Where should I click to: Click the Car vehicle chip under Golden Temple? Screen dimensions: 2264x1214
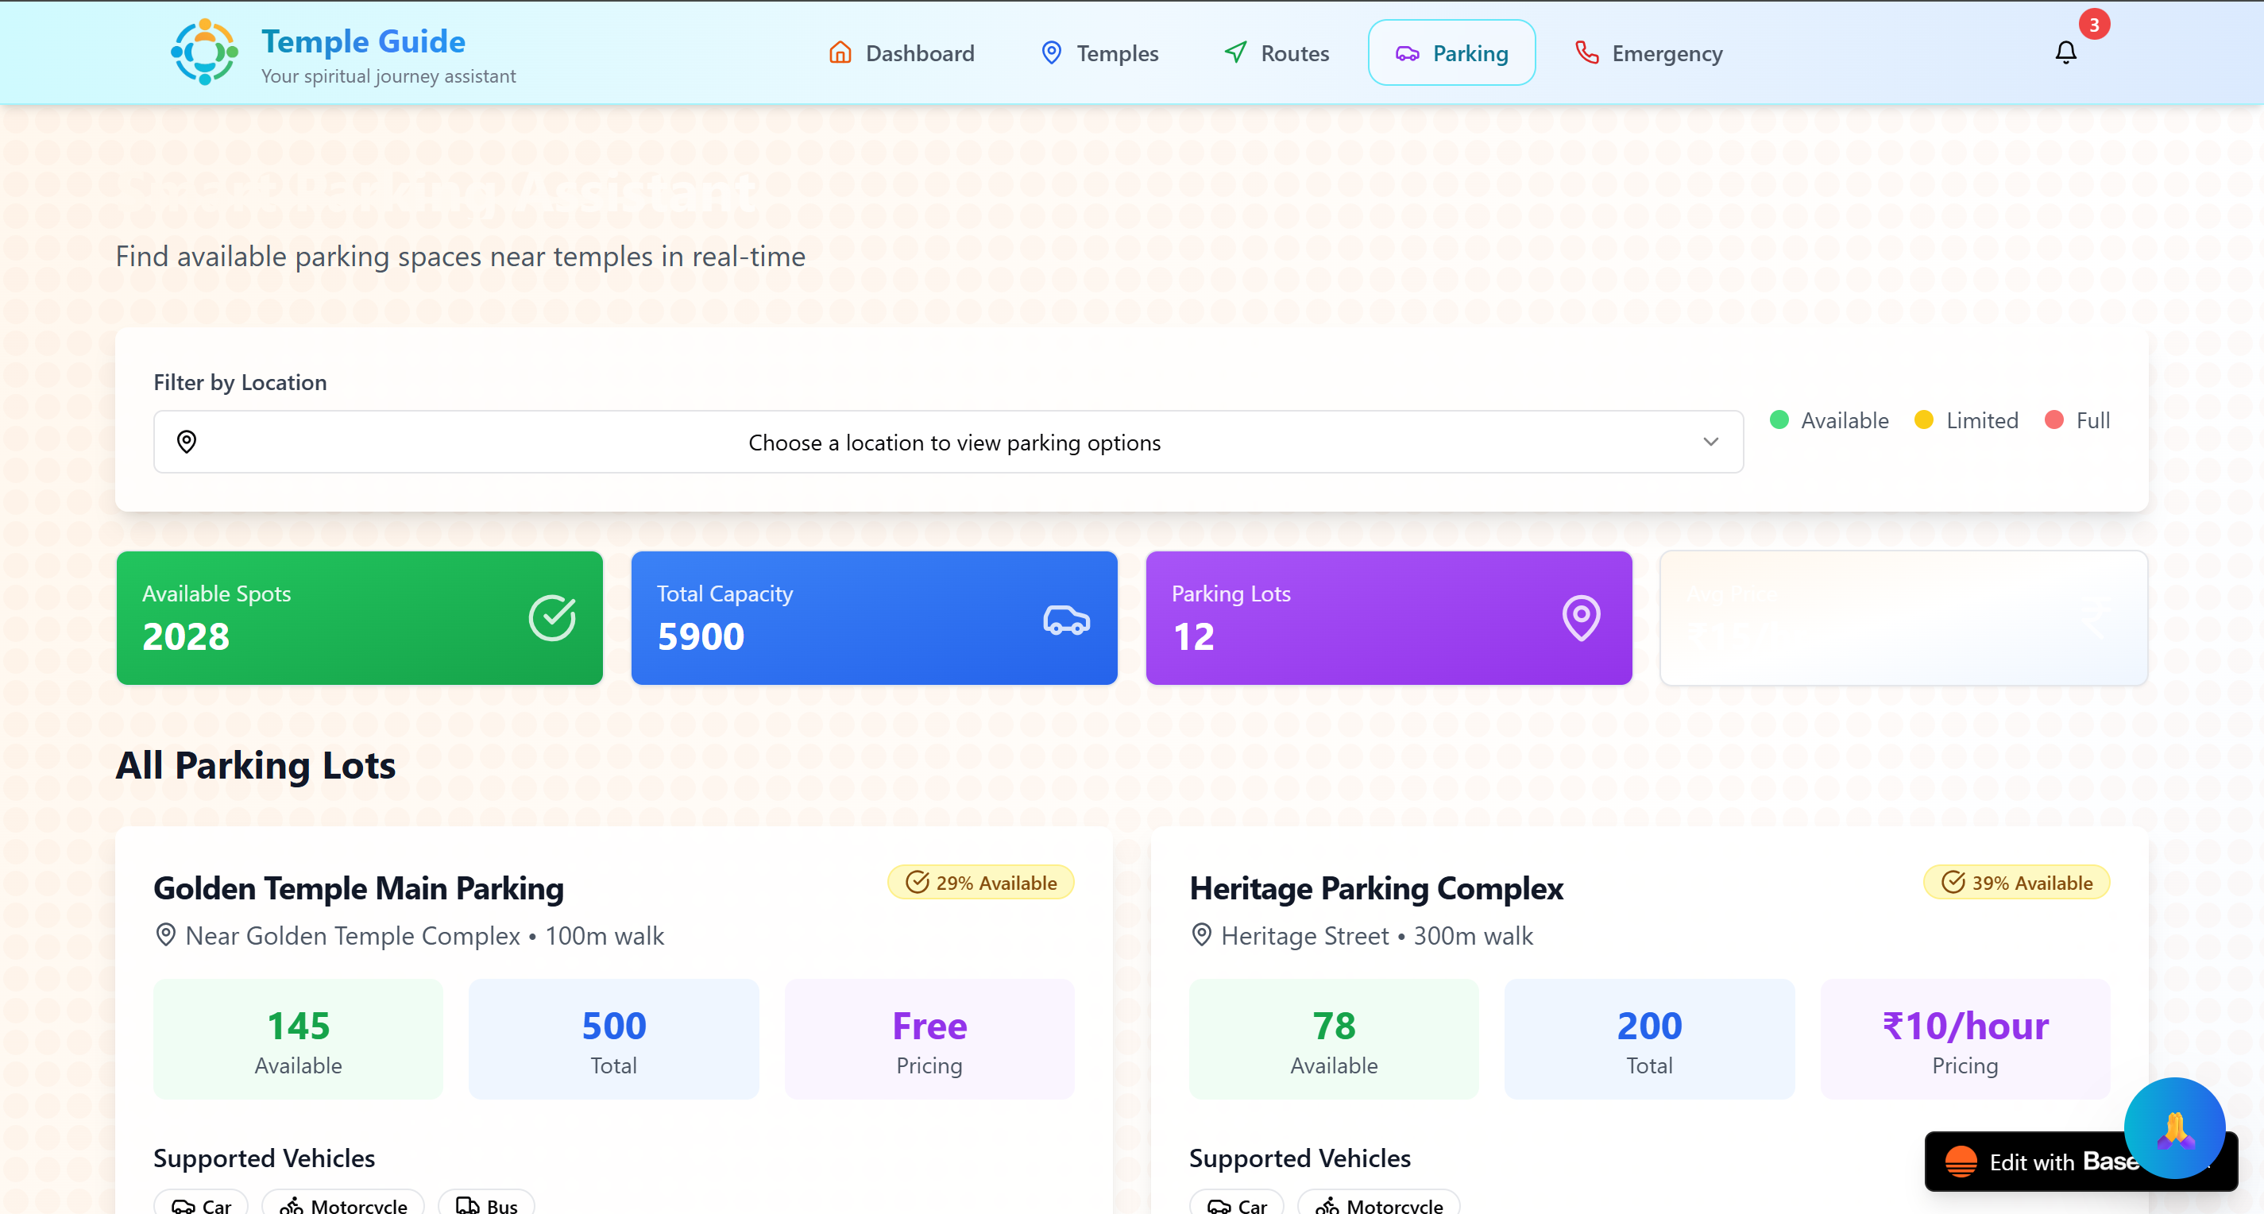coord(201,1204)
